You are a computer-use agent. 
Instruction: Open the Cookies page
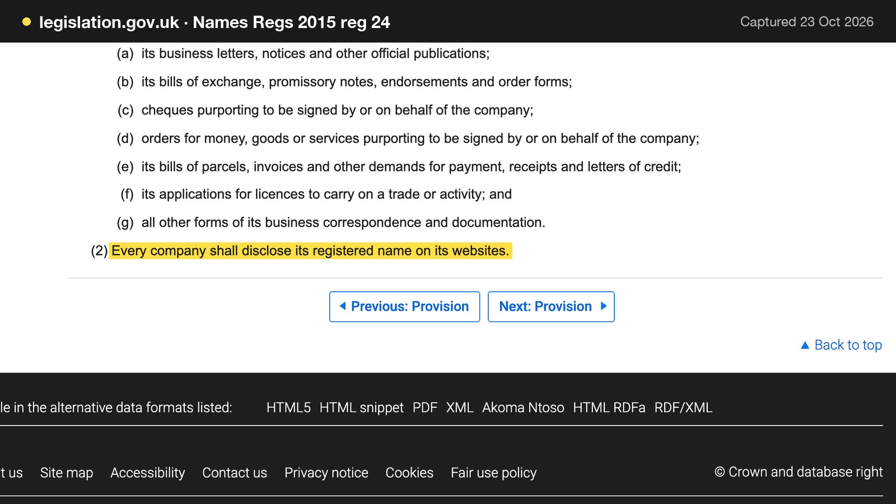click(409, 473)
